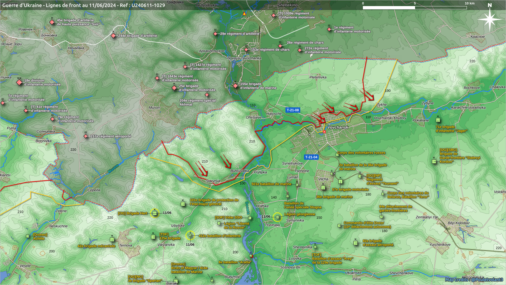Click the Vovchansk town name label
Viewport: 506px width, 285px height.
[x=338, y=127]
